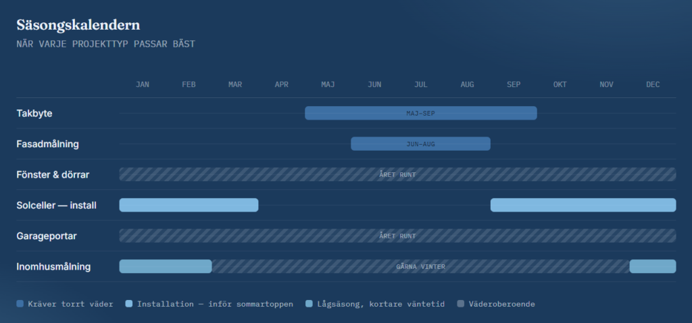Screen dimensions: 692x323
Task: Select the JUL month column header
Action: [x=420, y=84]
